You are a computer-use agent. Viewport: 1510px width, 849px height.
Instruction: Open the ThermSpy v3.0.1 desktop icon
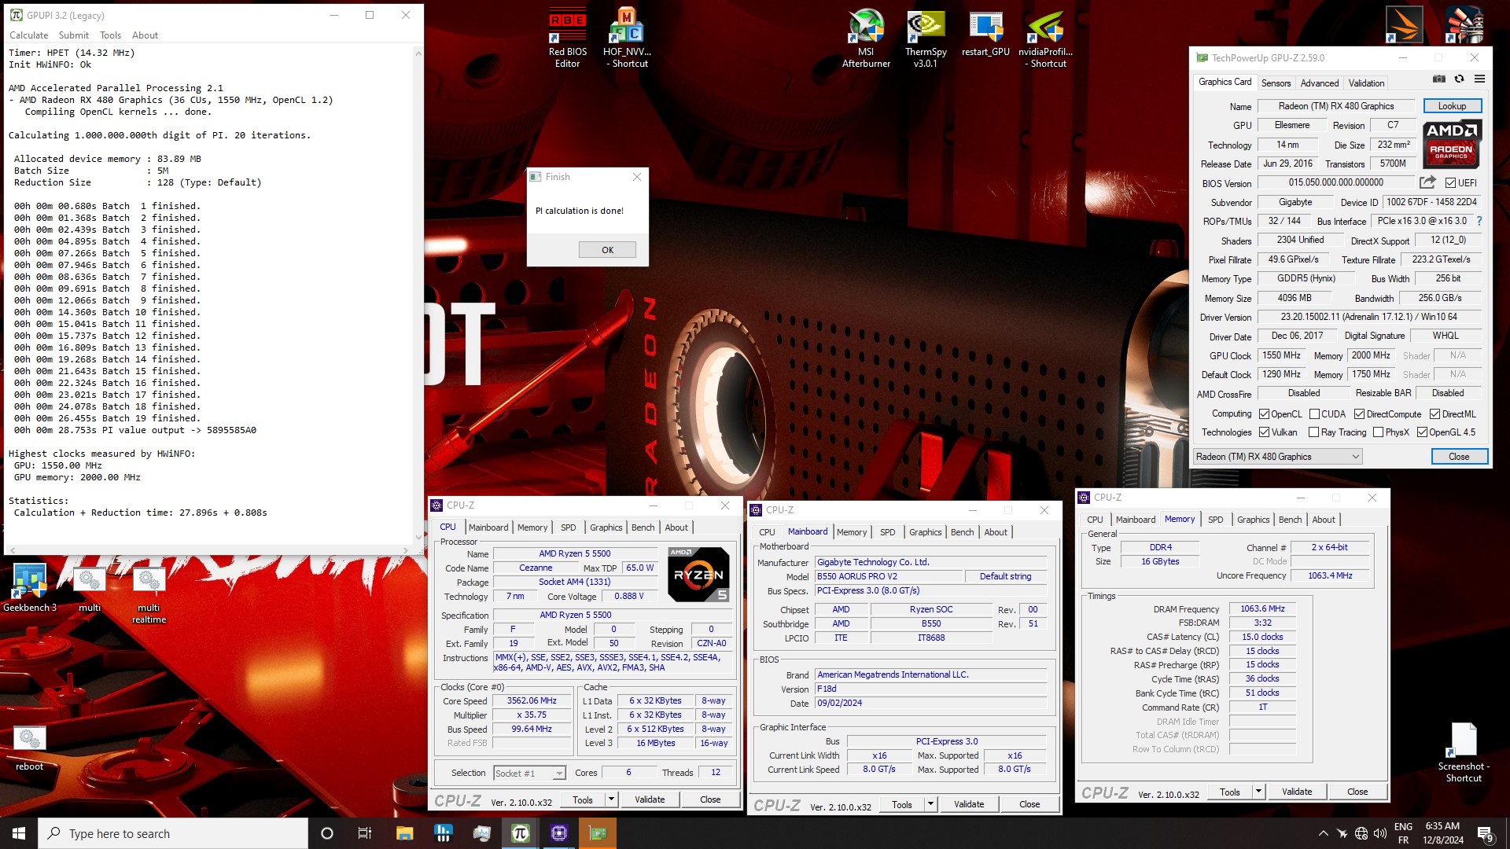pyautogui.click(x=926, y=38)
